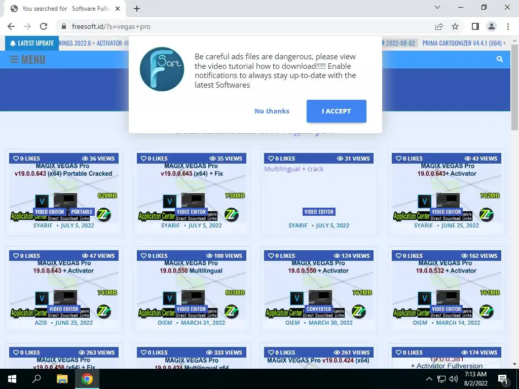
Task: Click the 629MB size badge
Action: pos(107,196)
